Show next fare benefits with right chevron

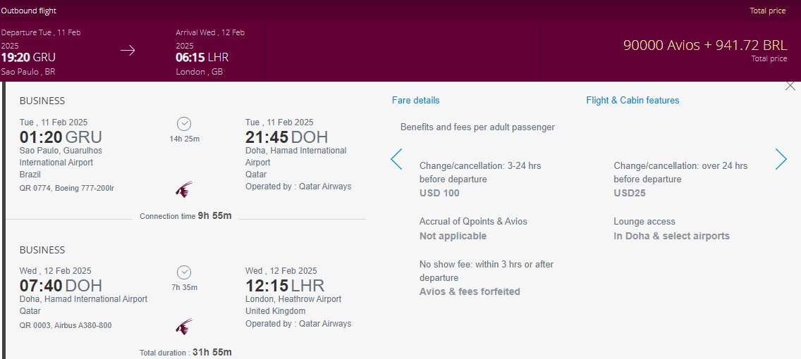point(781,159)
